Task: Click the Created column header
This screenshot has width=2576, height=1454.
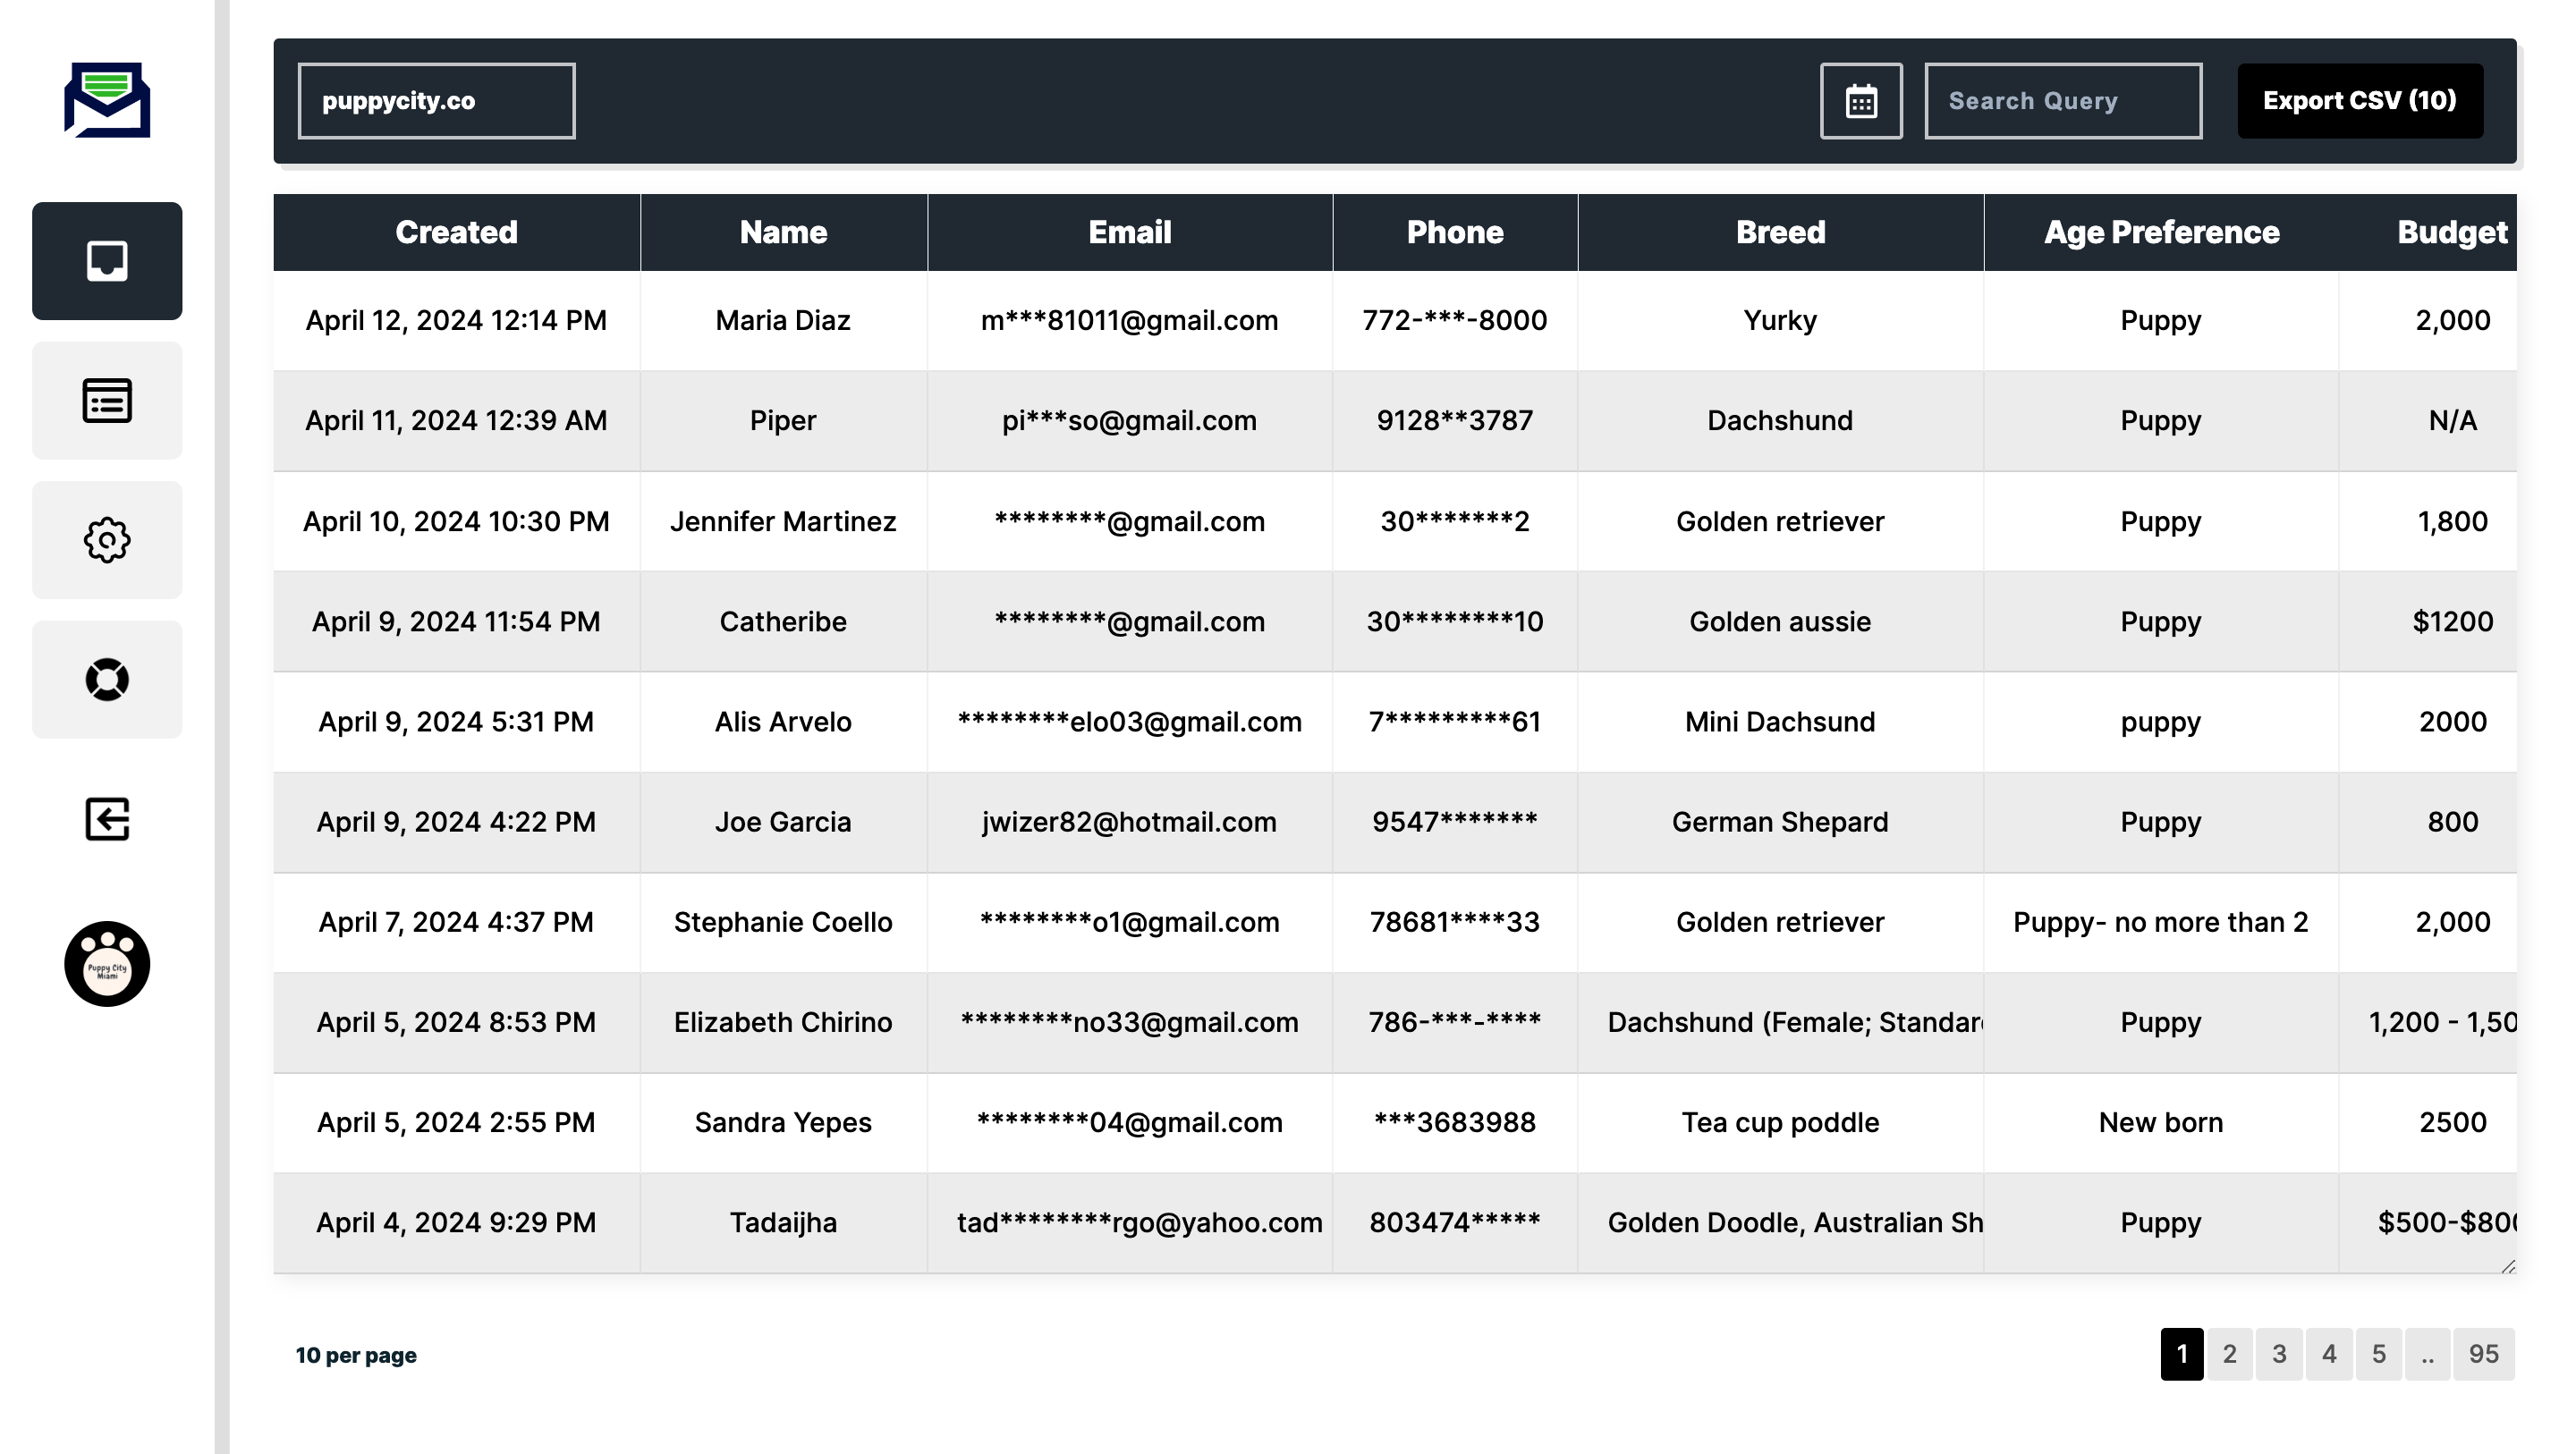Action: pos(456,232)
